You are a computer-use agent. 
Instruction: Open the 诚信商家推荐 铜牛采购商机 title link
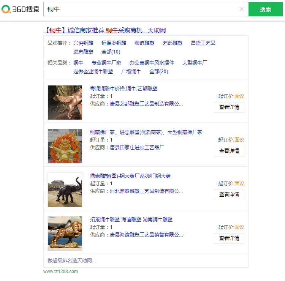[x=104, y=30]
